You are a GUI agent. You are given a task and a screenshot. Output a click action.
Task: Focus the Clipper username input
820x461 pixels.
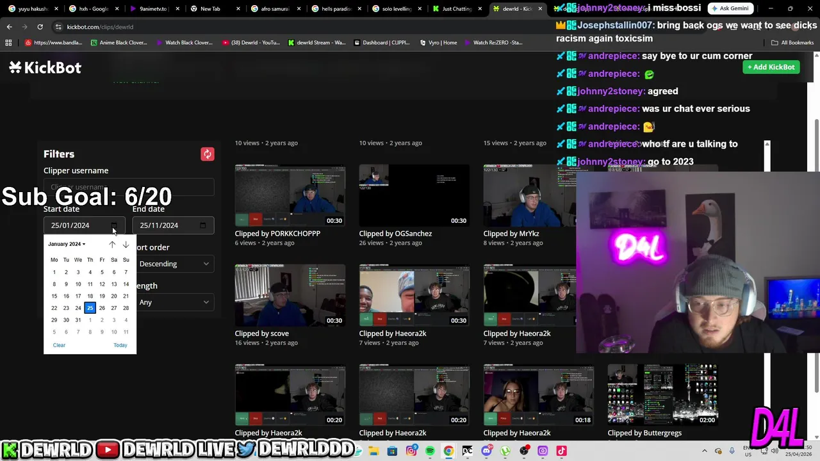coord(129,187)
